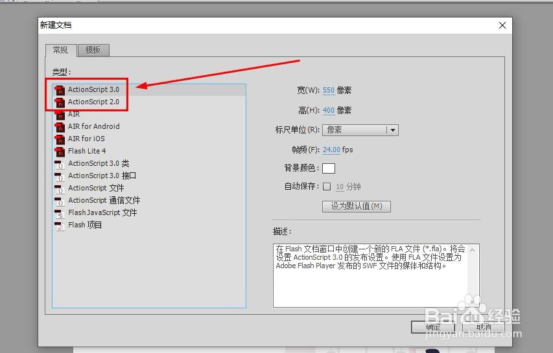553x353 pixels.
Task: Edit the width value 550
Action: (328, 90)
